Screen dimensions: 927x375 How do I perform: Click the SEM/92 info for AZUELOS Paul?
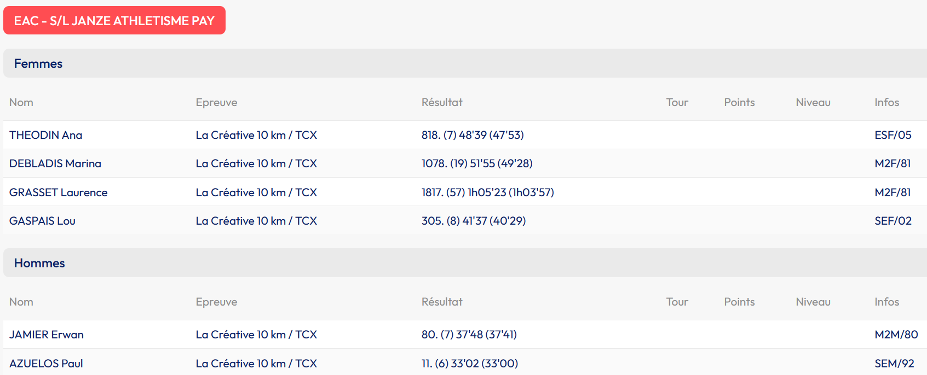894,364
